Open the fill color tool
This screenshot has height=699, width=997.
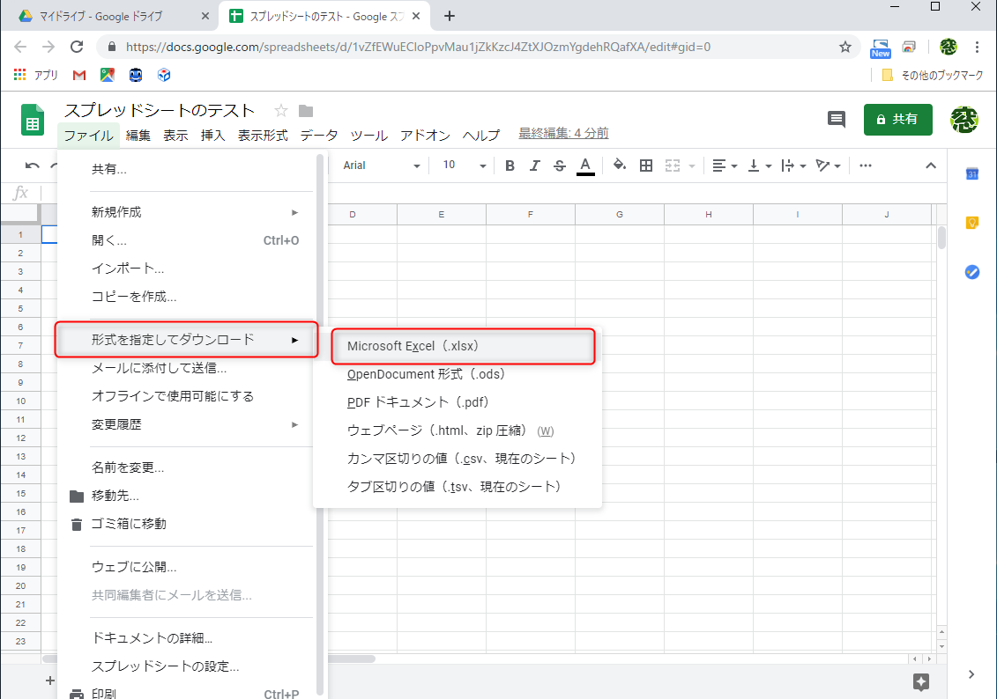620,165
